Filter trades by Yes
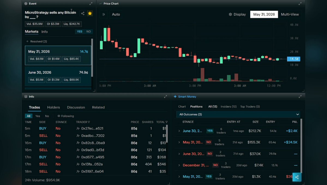 coord(38,116)
